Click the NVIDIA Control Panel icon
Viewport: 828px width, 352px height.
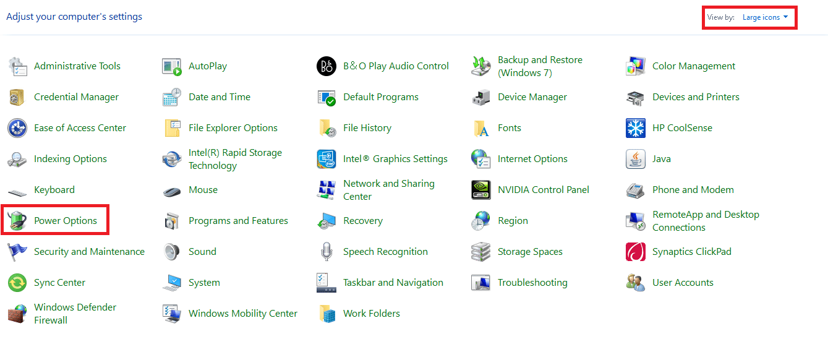481,190
